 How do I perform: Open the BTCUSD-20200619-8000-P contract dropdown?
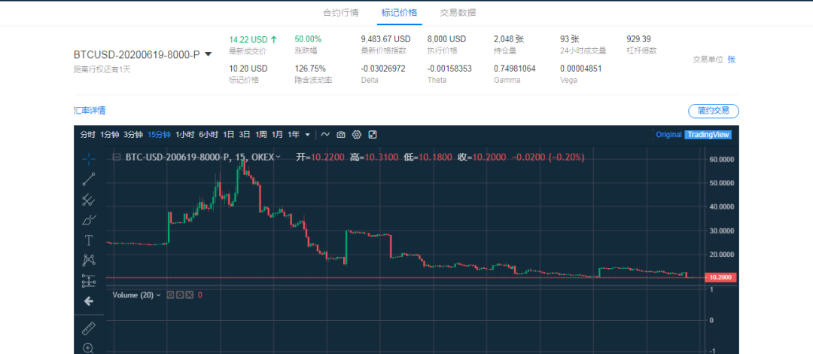[208, 54]
